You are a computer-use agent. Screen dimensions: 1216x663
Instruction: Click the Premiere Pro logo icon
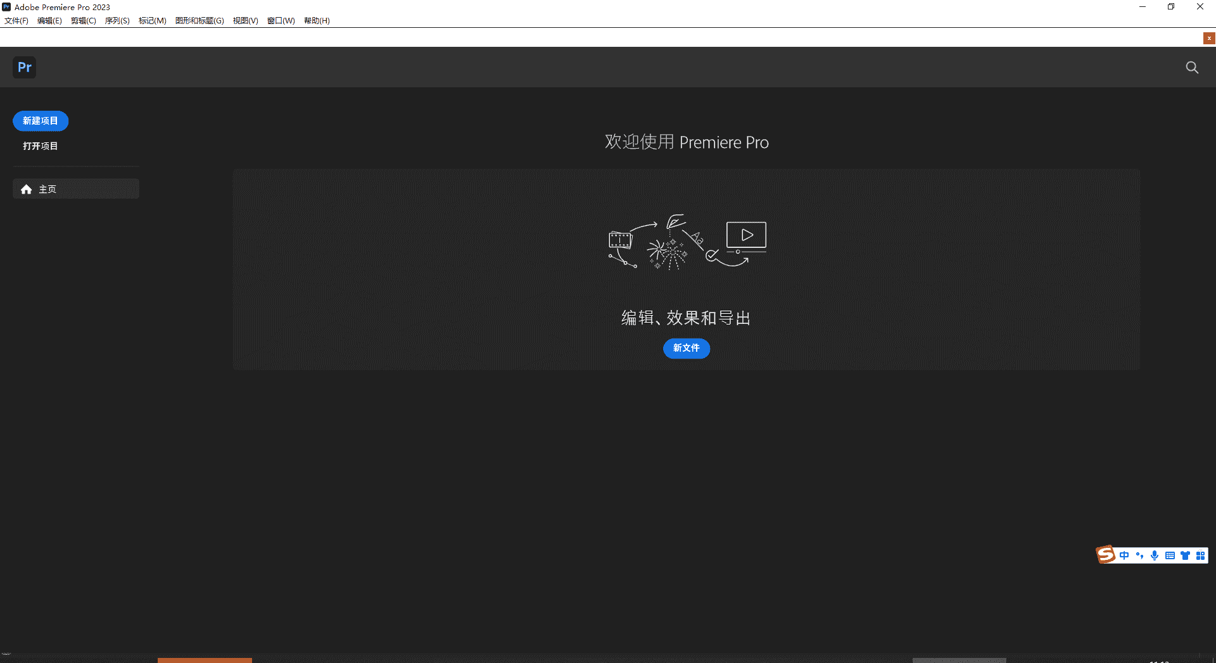(24, 67)
